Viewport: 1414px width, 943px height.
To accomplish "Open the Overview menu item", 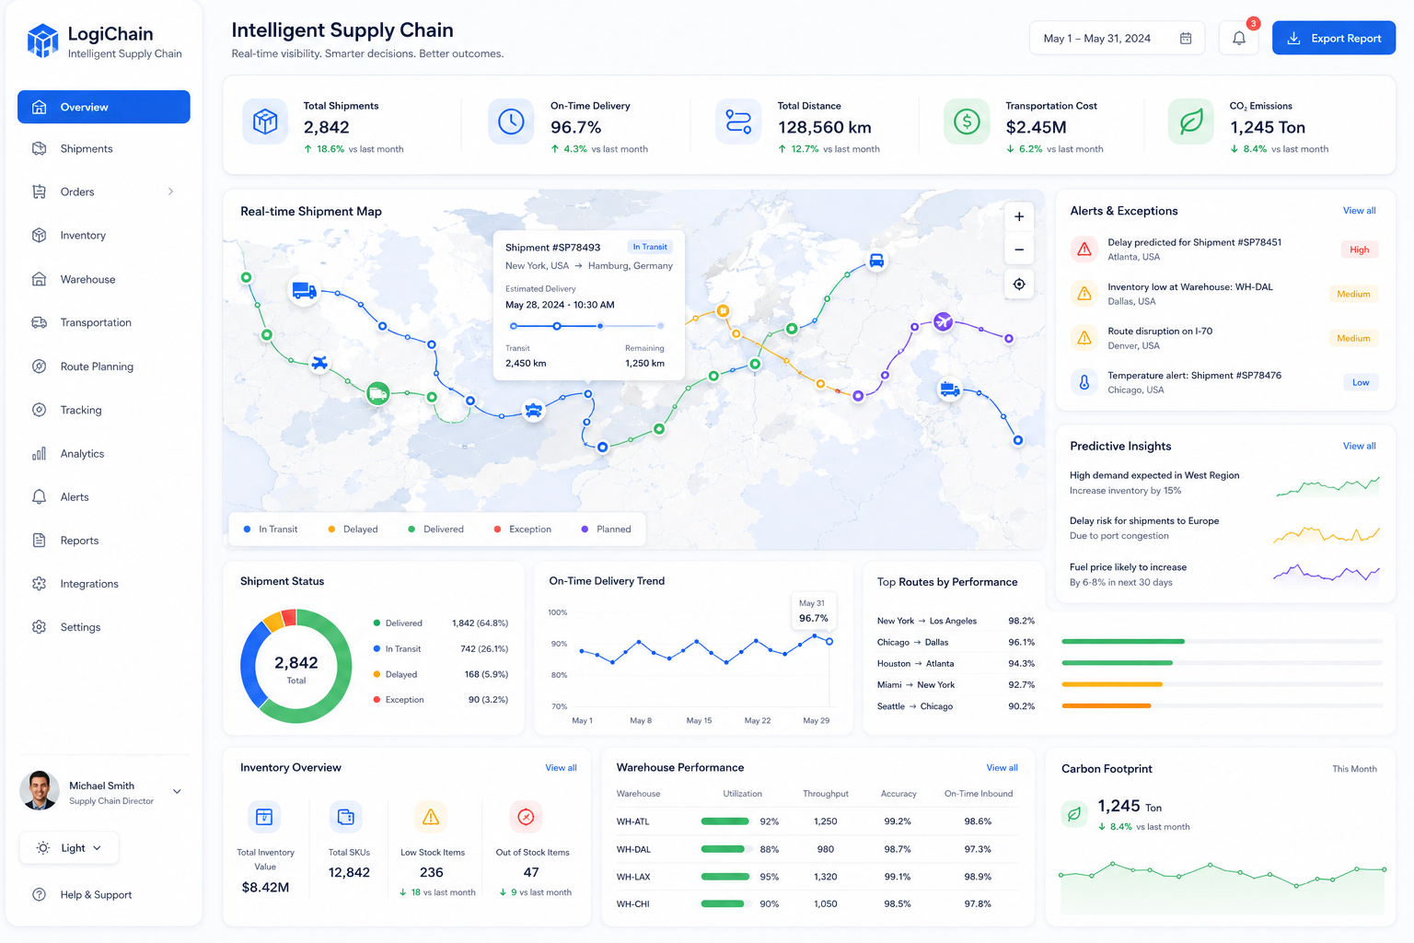I will click(x=104, y=107).
